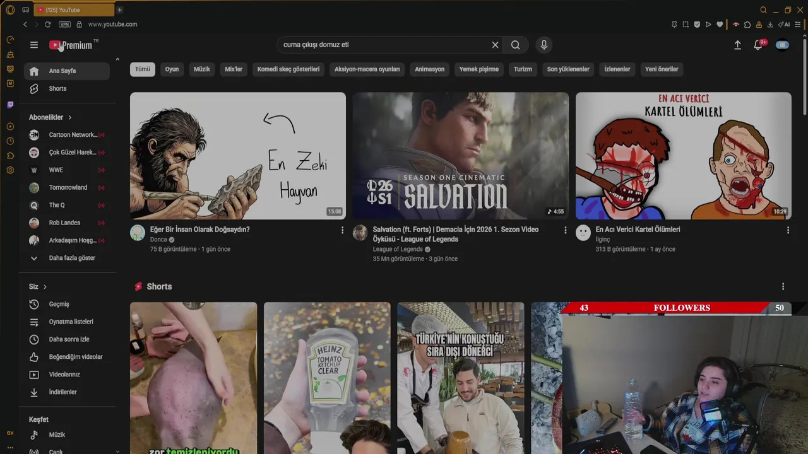
Task: Open sidebar extensions cube icon
Action: pyautogui.click(x=10, y=156)
